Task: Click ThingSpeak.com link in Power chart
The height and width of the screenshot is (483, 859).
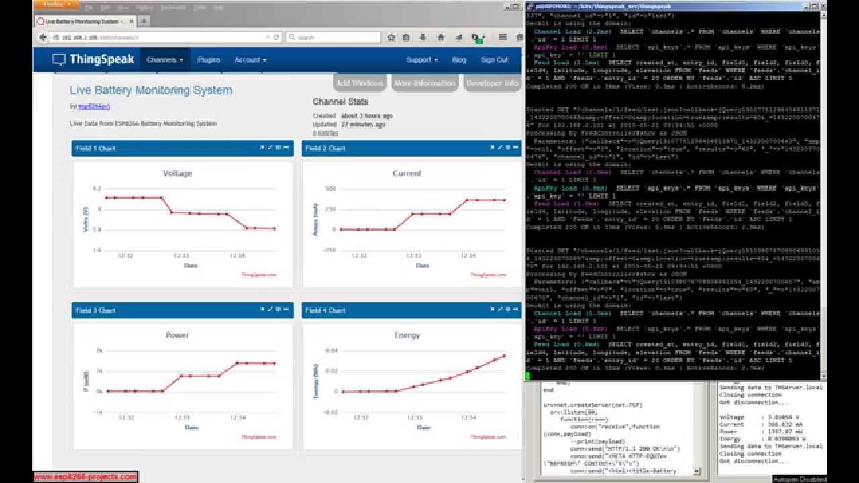Action: tap(259, 437)
